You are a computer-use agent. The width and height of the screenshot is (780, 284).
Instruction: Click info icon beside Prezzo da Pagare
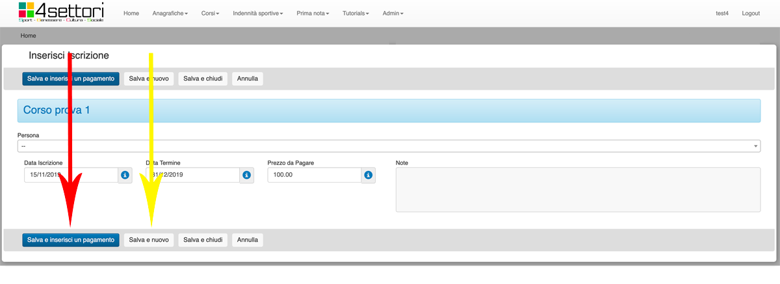point(368,175)
